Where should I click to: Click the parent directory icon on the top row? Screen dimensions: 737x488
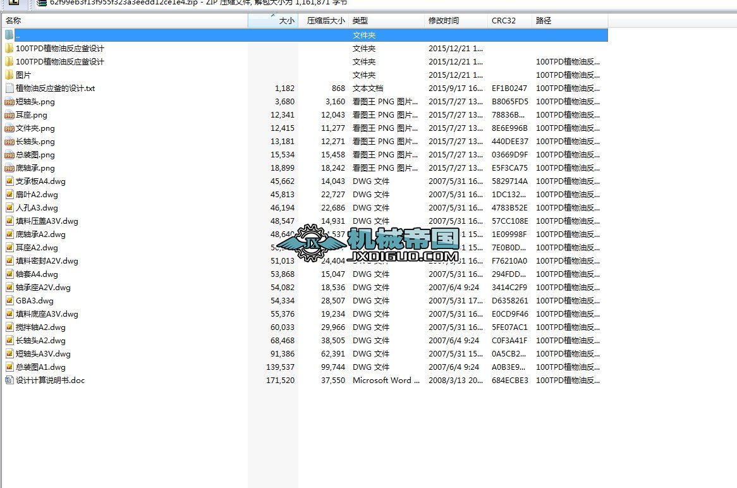point(8,35)
